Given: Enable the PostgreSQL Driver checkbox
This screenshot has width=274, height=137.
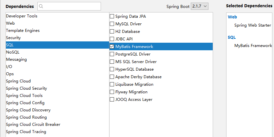Looking at the screenshot, I should (x=112, y=54).
